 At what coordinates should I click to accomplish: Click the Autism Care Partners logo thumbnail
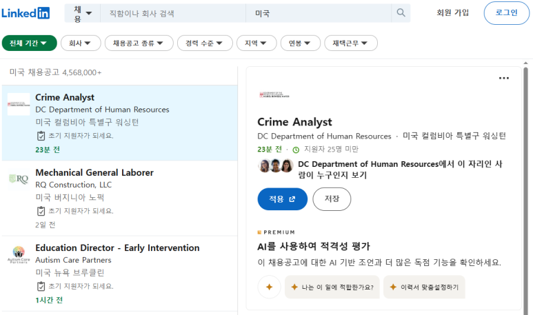[x=19, y=254]
